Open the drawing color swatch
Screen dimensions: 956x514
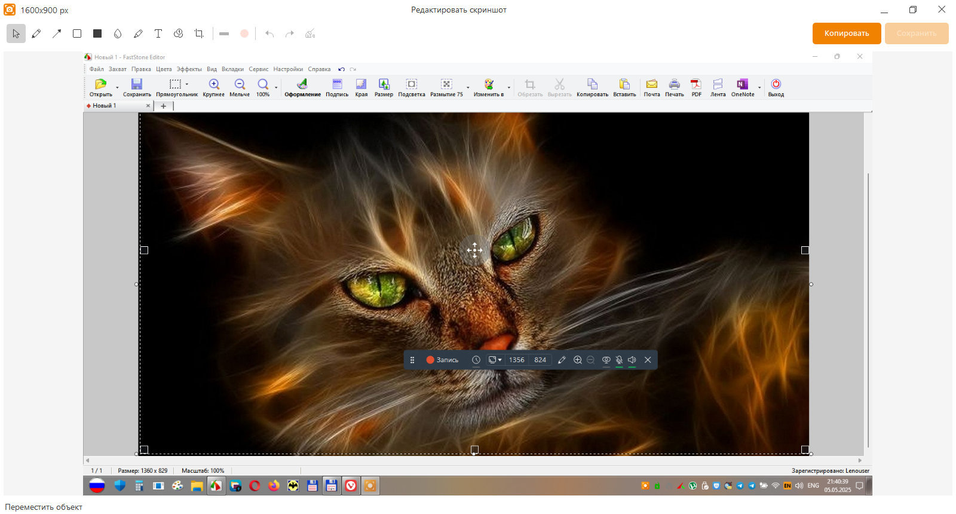coord(244,34)
